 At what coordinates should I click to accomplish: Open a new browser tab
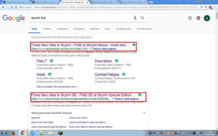pyautogui.click(x=151, y=2)
